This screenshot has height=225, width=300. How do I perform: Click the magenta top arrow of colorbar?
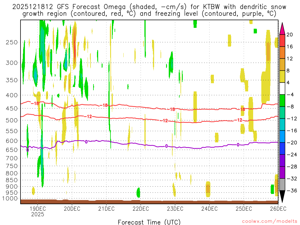(x=282, y=29)
